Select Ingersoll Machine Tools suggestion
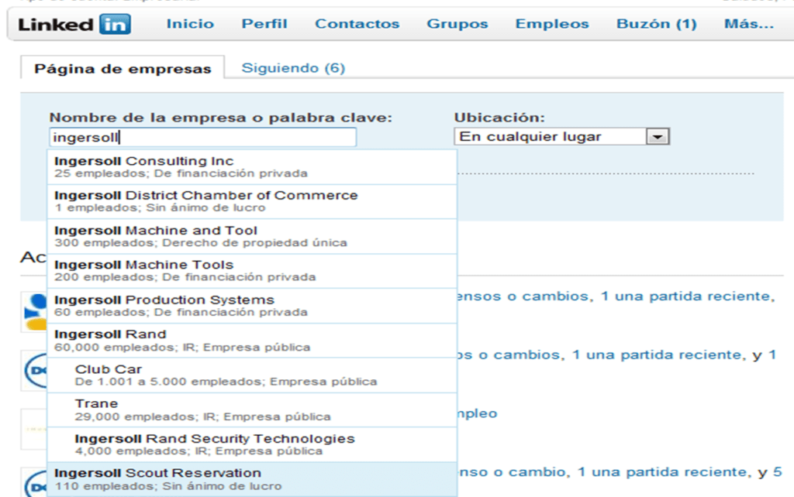794x497 pixels. (252, 271)
